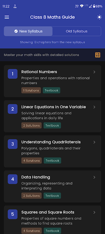The height and width of the screenshot is (234, 105).
Task: Click 4 Solutions under Understanding Quadrilaterals
Action: coord(32,160)
